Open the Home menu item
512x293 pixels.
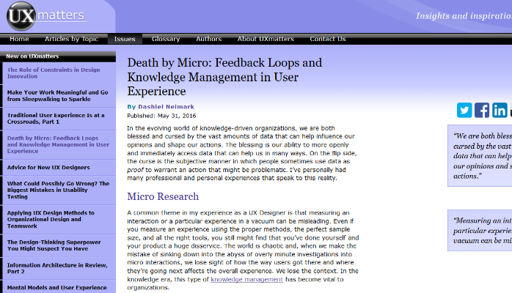click(20, 39)
